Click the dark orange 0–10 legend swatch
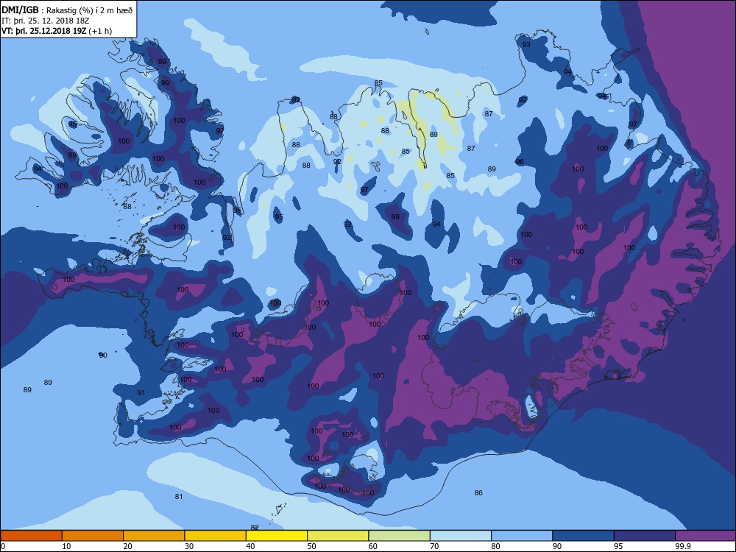736x552 pixels. coord(32,536)
